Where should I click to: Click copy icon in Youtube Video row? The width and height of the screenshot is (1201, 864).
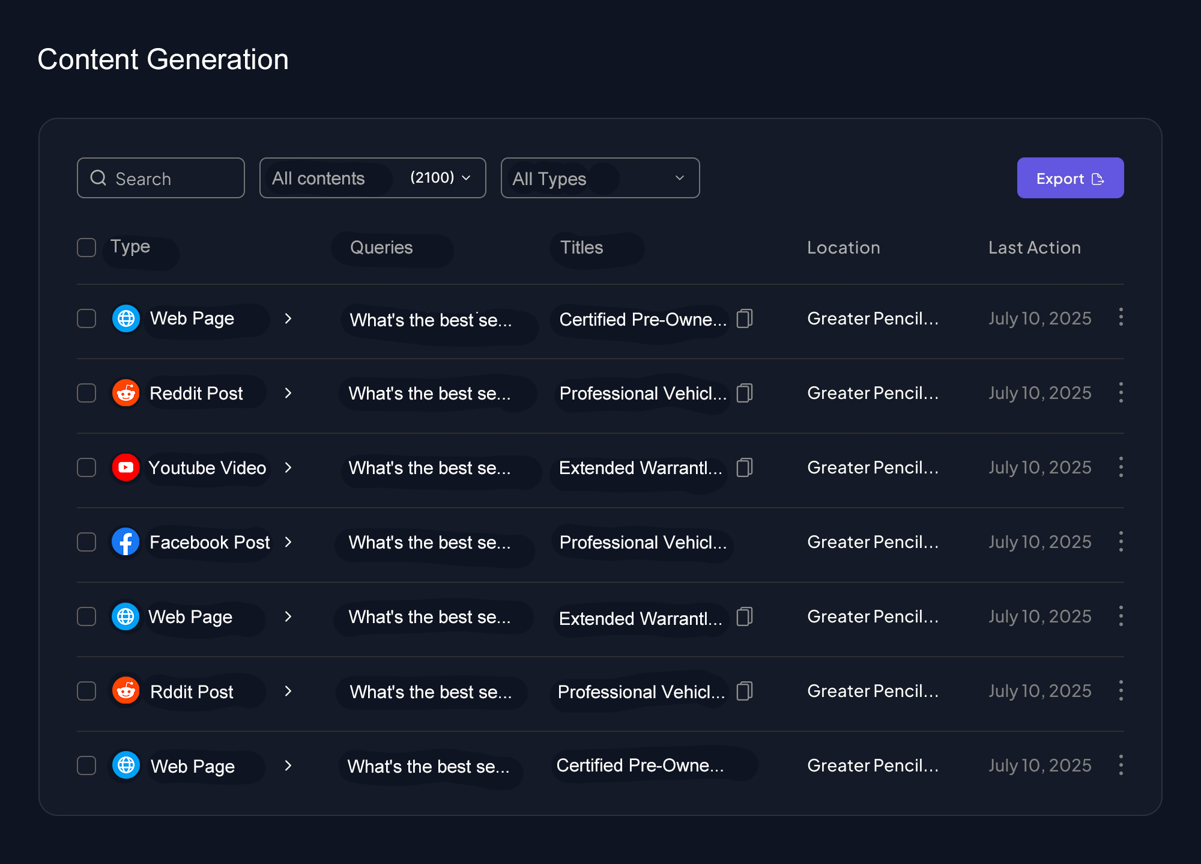click(x=745, y=467)
